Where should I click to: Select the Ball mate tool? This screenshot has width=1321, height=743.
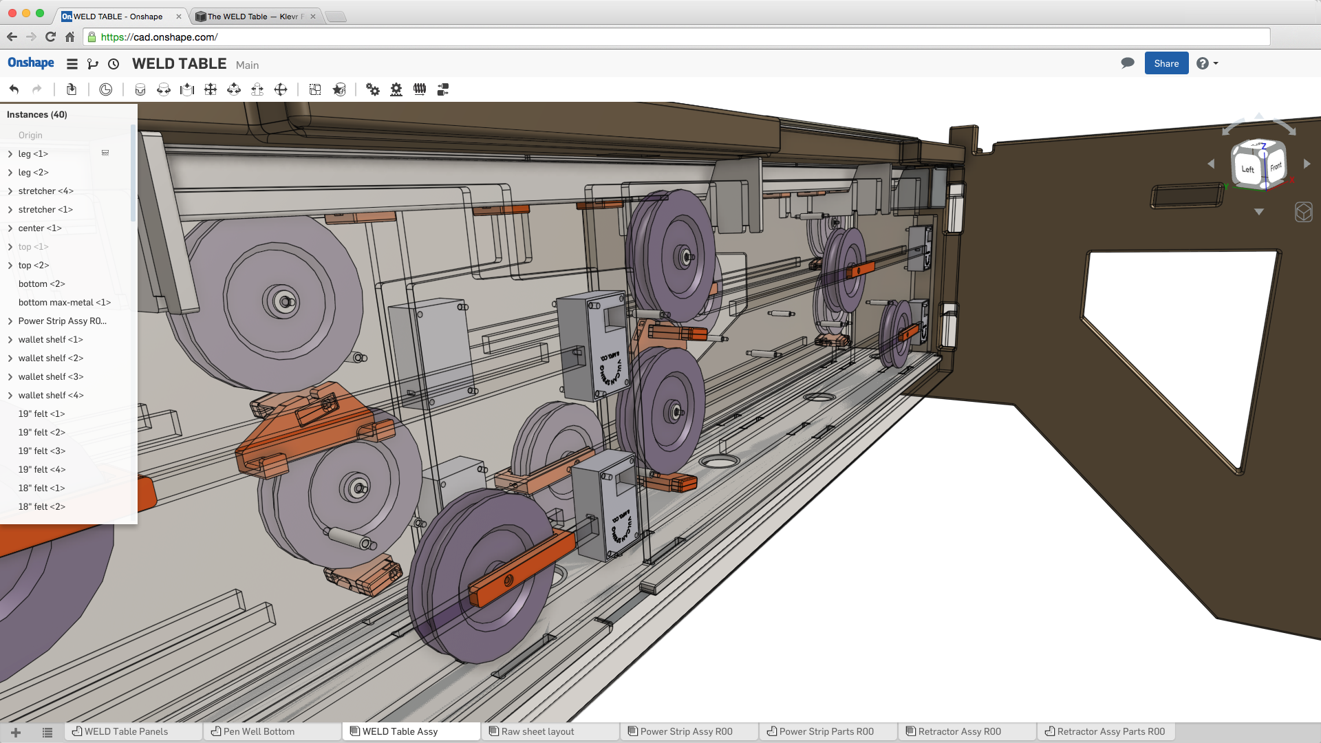click(x=281, y=89)
